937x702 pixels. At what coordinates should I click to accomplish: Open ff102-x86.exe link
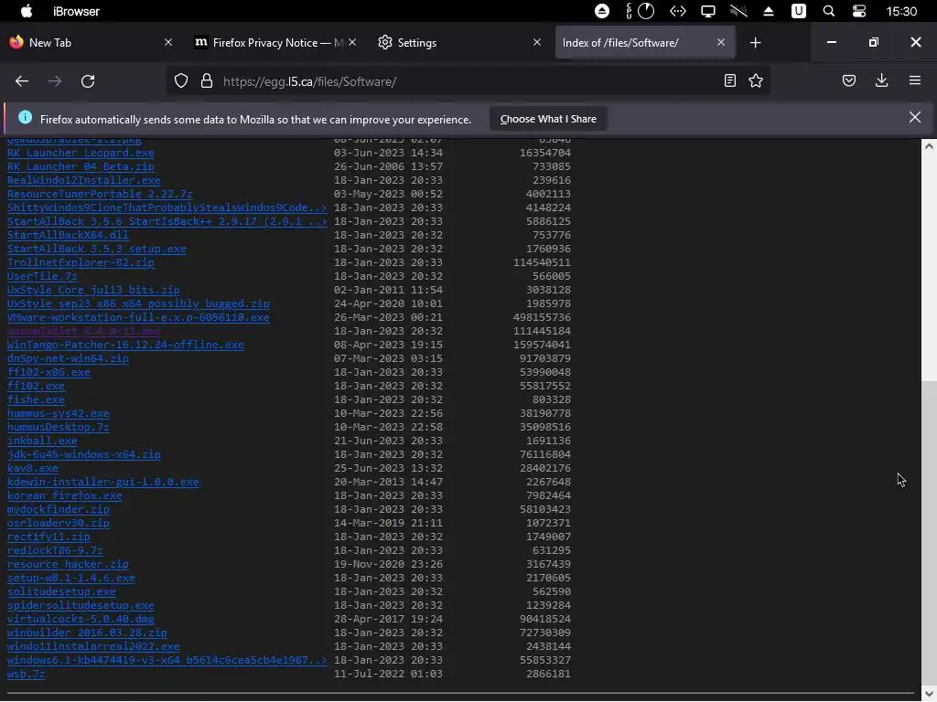point(48,373)
